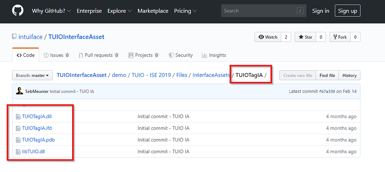Click the Sign up button

coord(347,11)
